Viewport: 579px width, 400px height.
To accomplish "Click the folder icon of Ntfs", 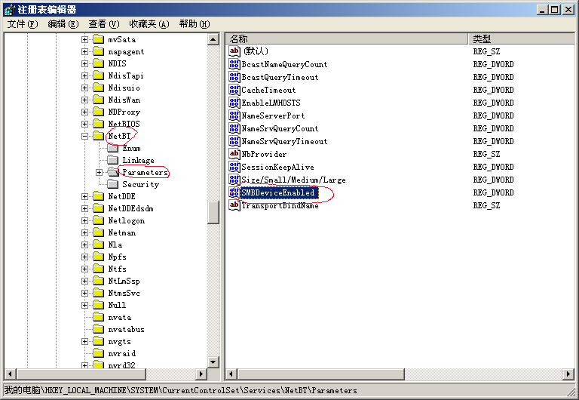I will 98,269.
